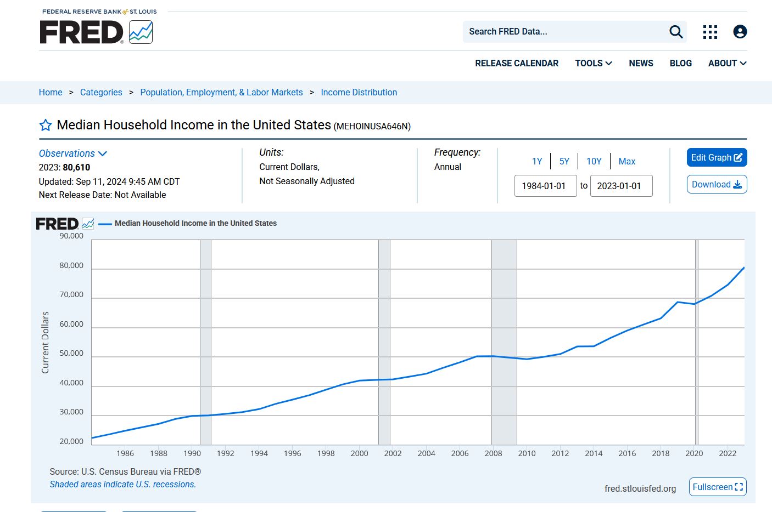Viewport: 772px width, 512px height.
Task: Click the fred.stlouisfed.org text
Action: pyautogui.click(x=640, y=489)
